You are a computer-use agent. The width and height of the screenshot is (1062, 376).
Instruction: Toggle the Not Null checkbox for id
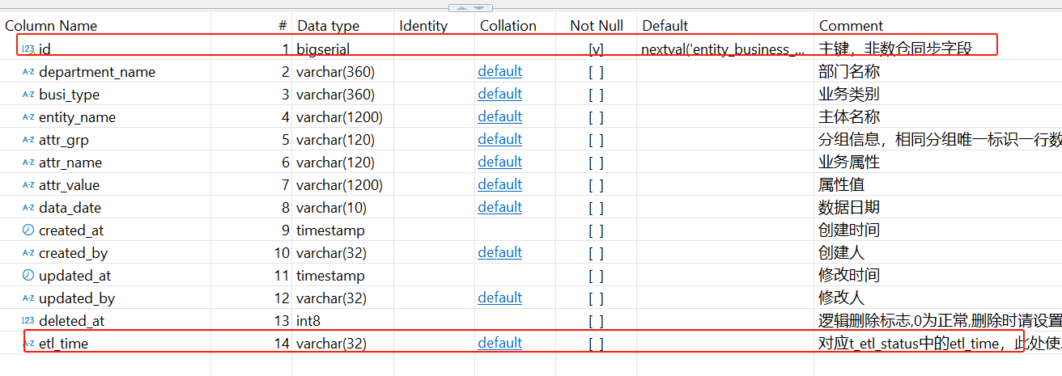[x=596, y=49]
